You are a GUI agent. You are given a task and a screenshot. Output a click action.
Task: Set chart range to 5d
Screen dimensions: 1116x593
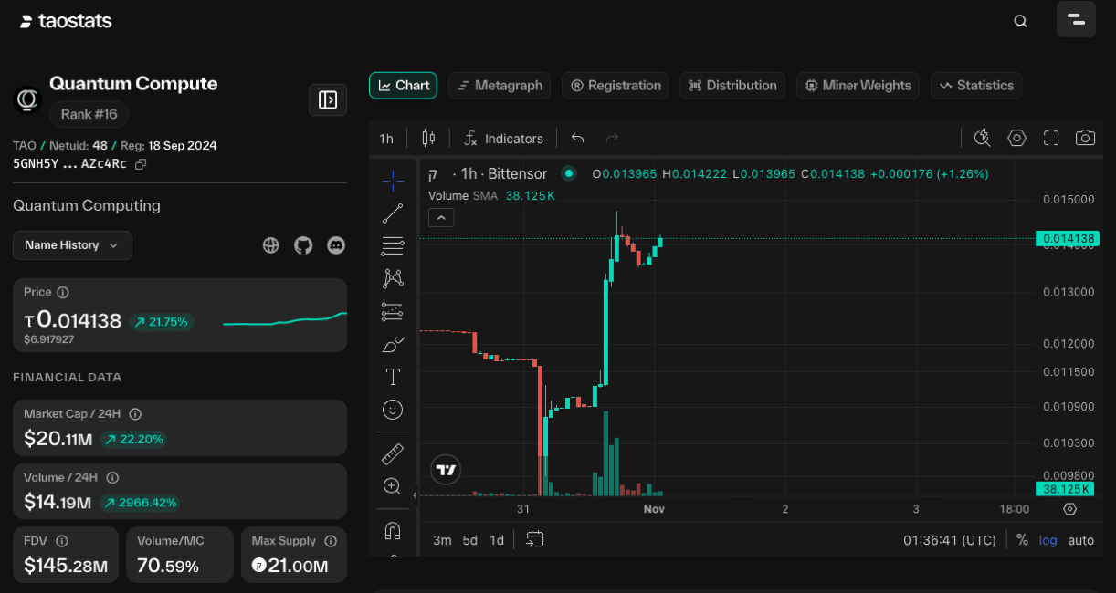click(469, 540)
